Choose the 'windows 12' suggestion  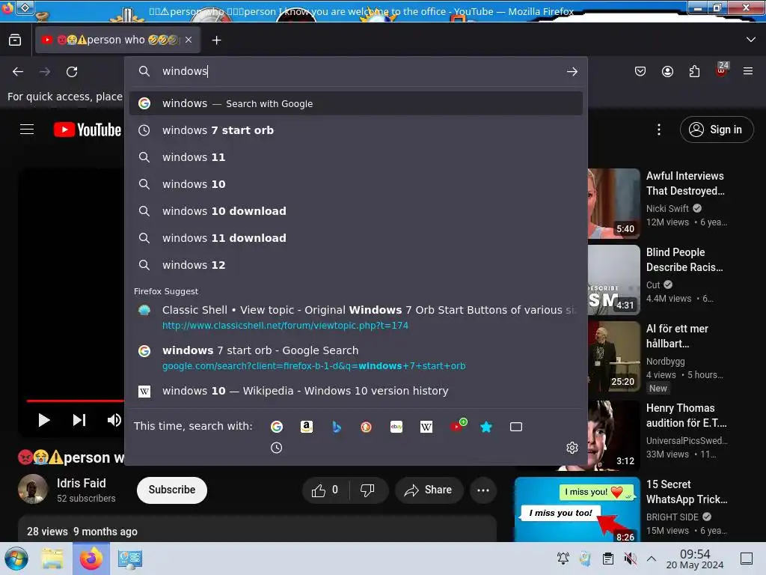coord(355,265)
